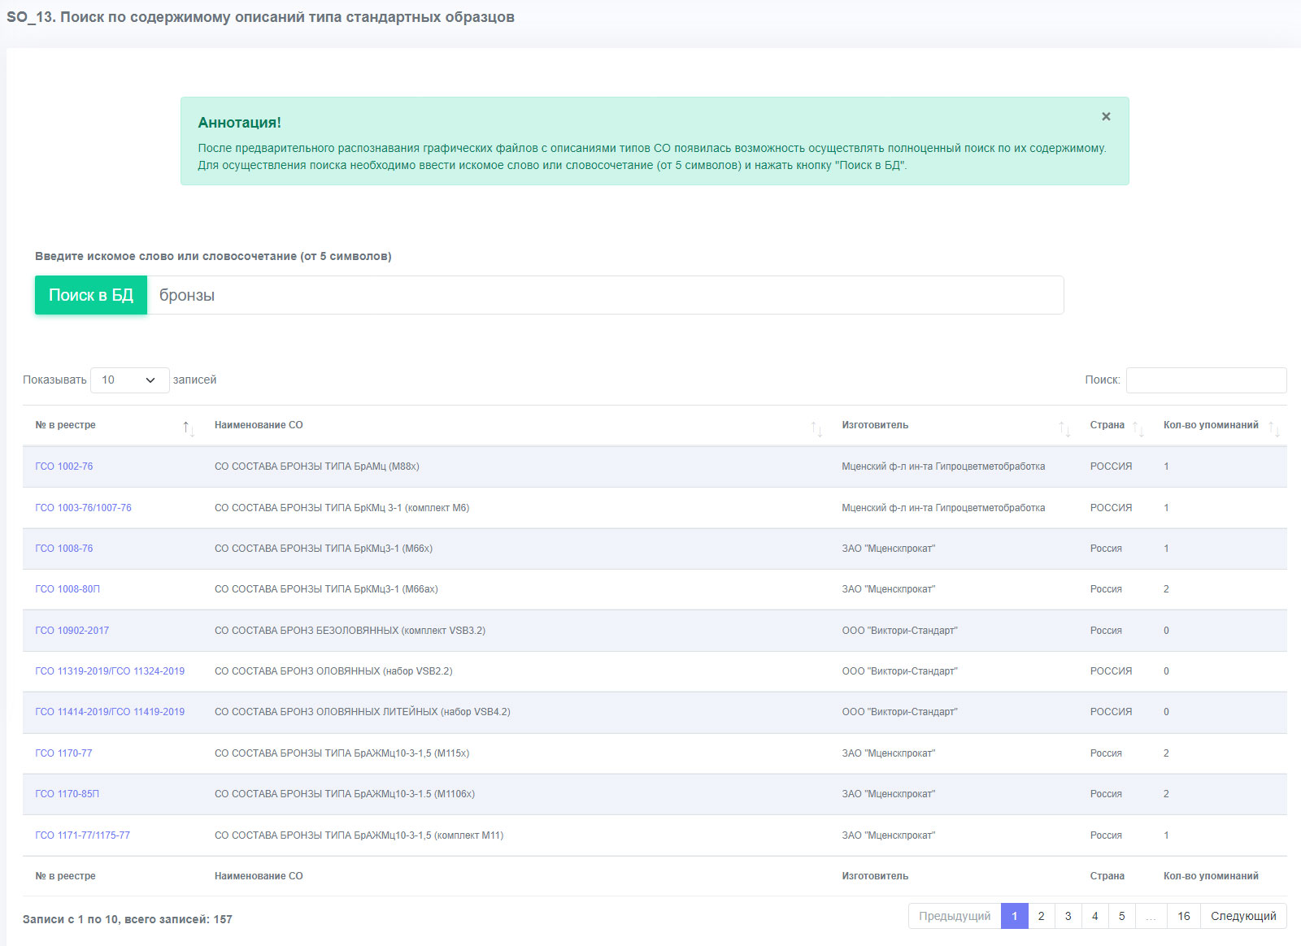Click footer Наименование СО label
1301x946 pixels.
tap(259, 876)
